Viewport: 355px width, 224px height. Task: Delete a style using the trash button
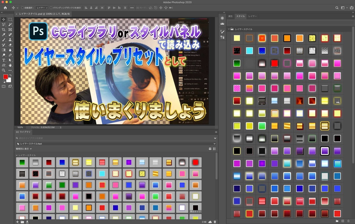[348, 221]
